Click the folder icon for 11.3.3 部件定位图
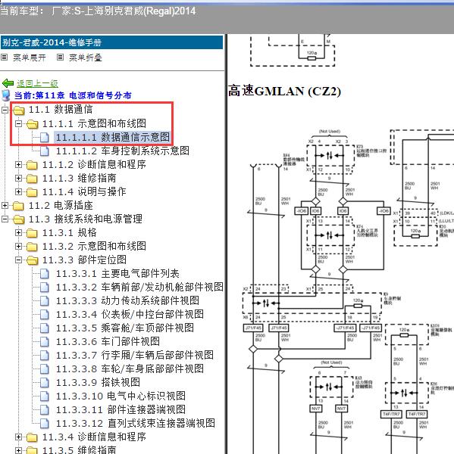 pos(32,260)
